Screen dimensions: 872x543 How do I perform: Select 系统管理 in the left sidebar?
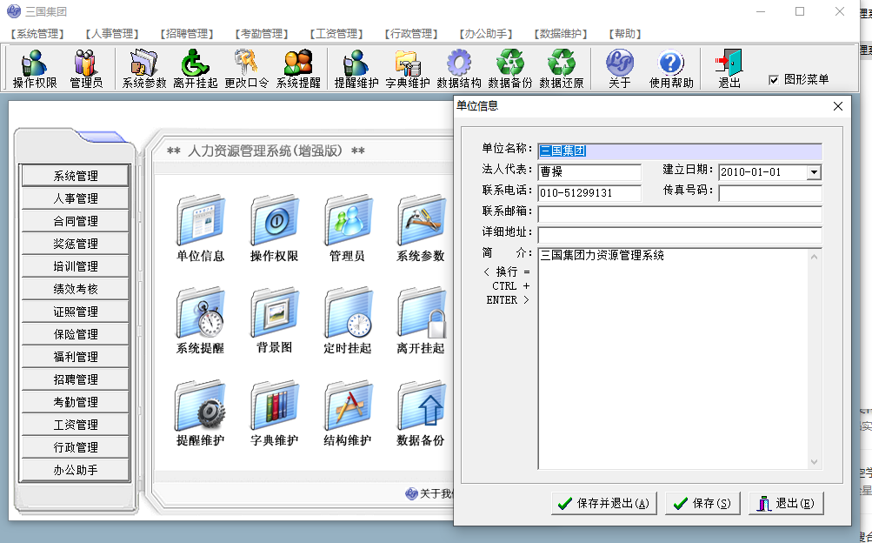76,176
